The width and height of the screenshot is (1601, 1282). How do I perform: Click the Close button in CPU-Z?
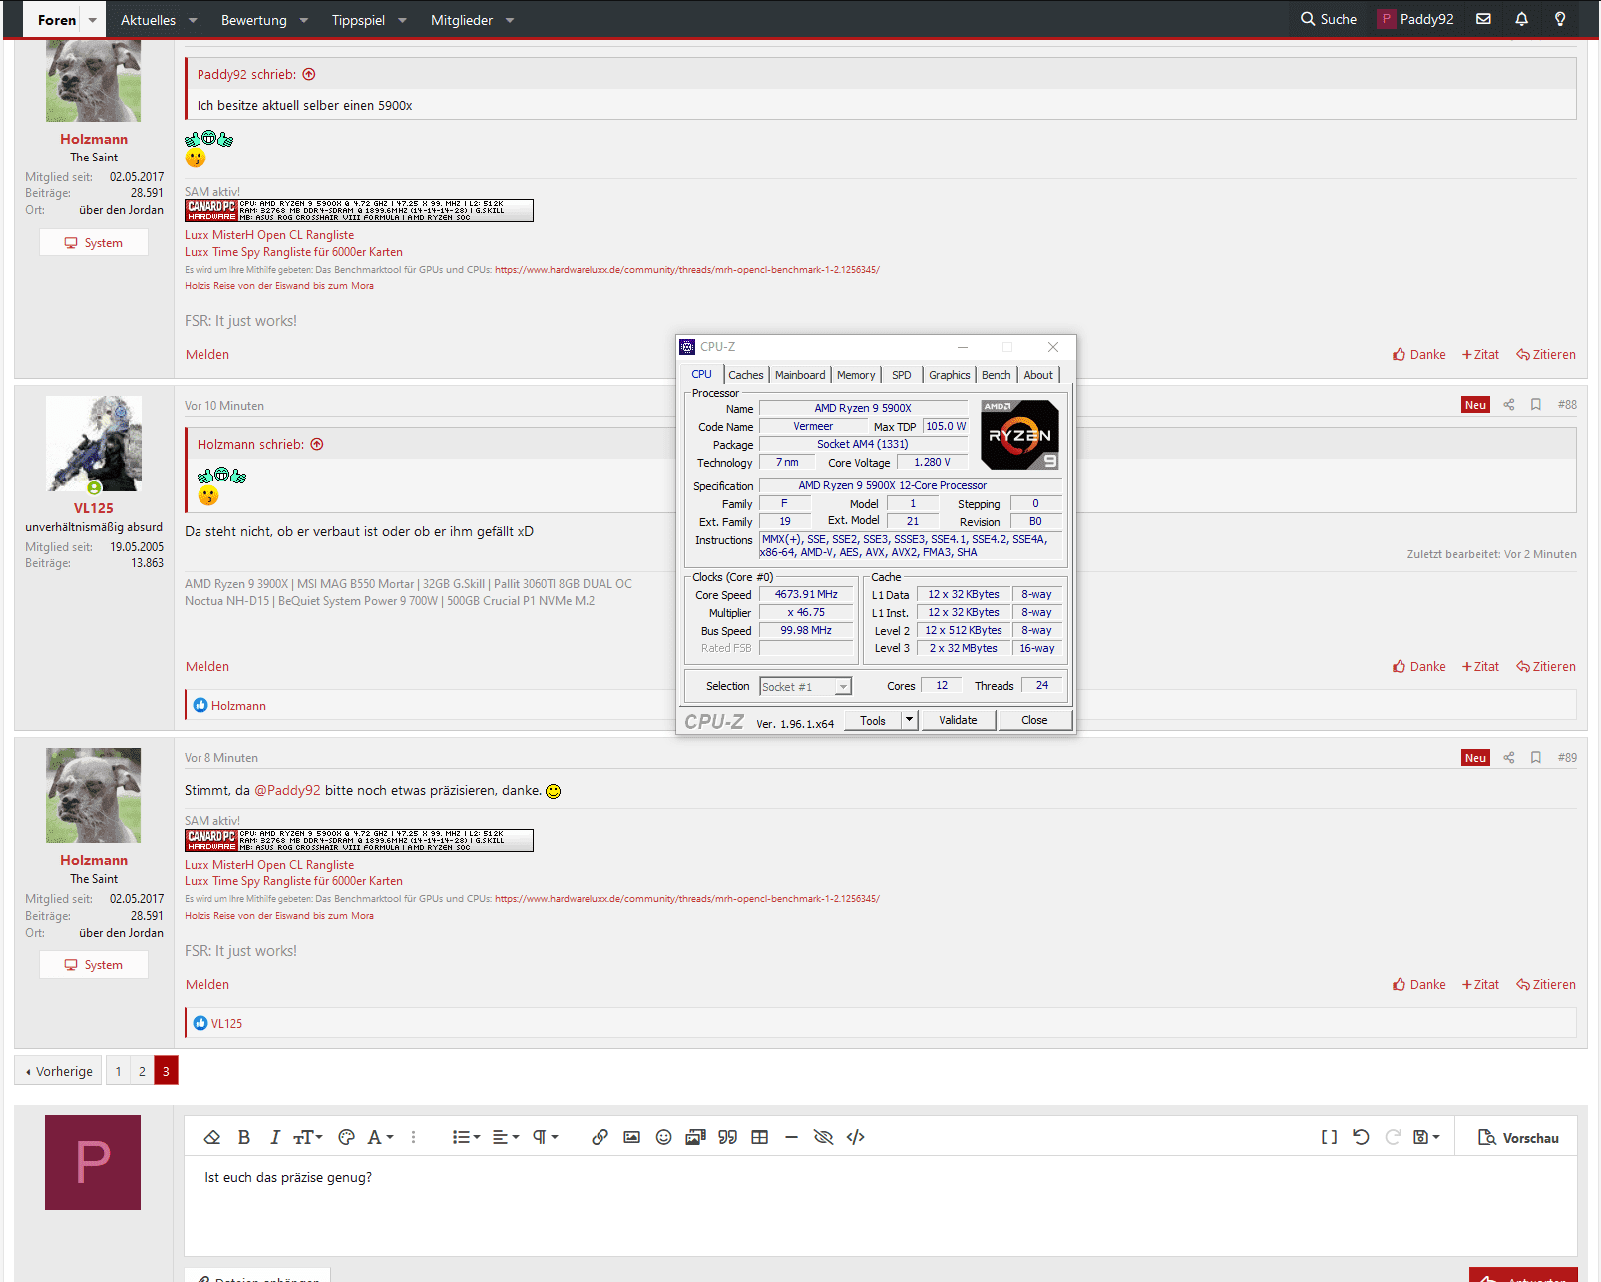point(1034,720)
